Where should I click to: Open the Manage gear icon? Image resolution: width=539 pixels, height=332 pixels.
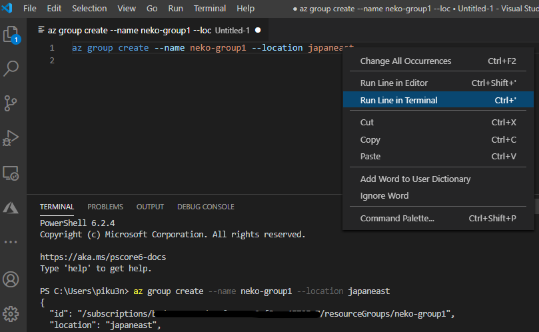(x=11, y=314)
